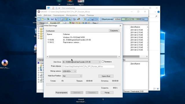Screen dimensions: 185x104
Task: Open the Hide Boot Partition dropdown
Action: [72, 76]
